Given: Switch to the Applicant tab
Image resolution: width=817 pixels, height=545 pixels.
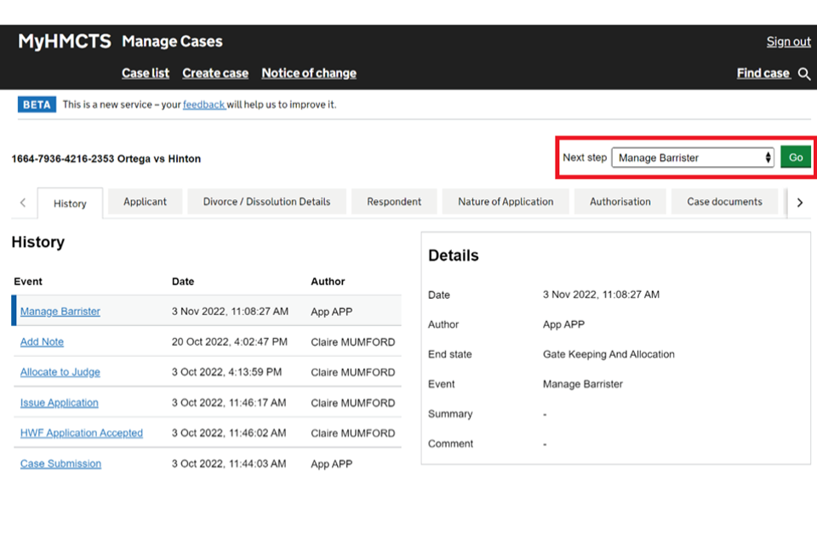Looking at the screenshot, I should pos(145,202).
